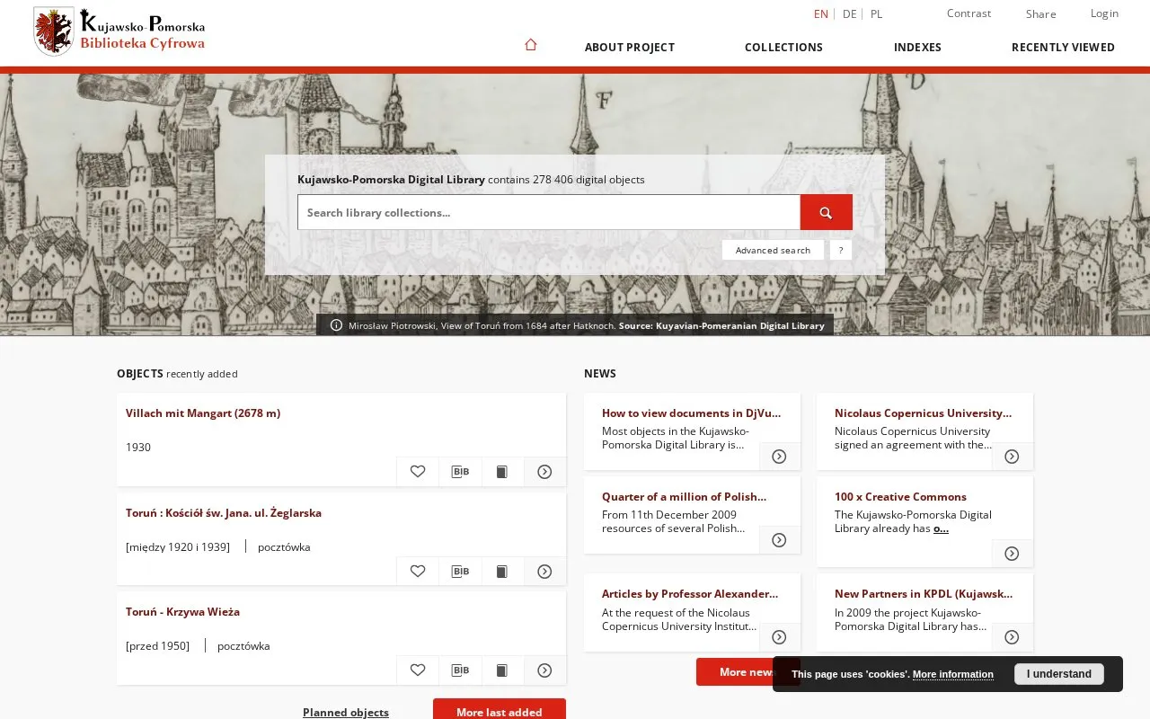The height and width of the screenshot is (719, 1150).
Task: Add Villach mit Mangart to favorites
Action: (x=418, y=472)
